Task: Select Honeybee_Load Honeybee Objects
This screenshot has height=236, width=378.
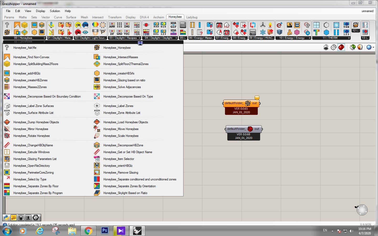Action: pos(125,122)
